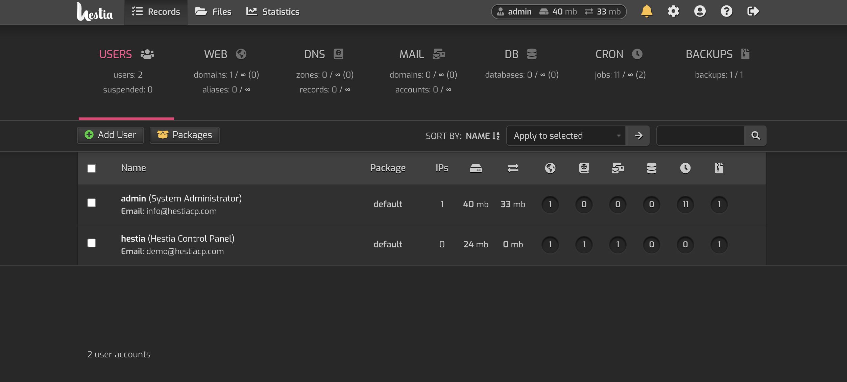The height and width of the screenshot is (382, 847).
Task: Log out using the exit icon
Action: [753, 11]
